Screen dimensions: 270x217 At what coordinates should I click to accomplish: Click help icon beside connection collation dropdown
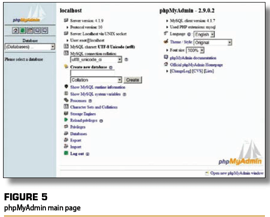[126, 60]
